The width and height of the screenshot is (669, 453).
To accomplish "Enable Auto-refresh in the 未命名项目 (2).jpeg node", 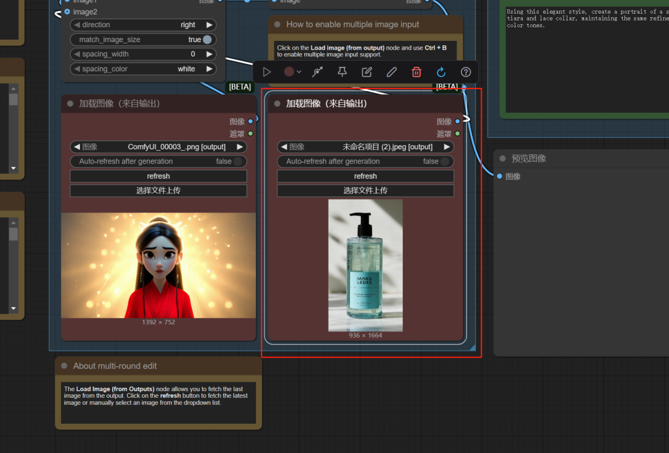I will point(445,161).
